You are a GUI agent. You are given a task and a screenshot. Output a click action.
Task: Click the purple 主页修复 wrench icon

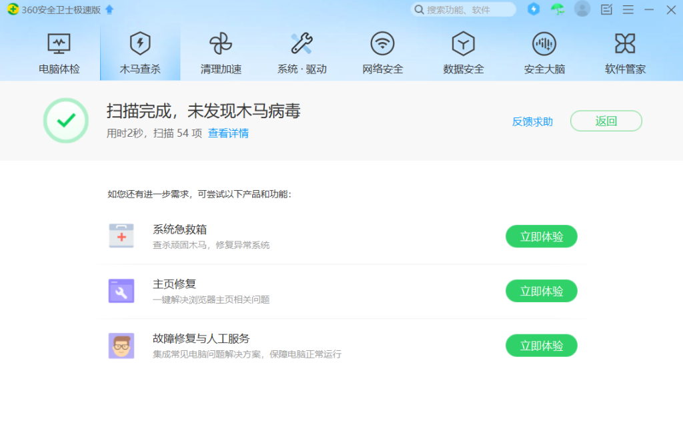121,291
